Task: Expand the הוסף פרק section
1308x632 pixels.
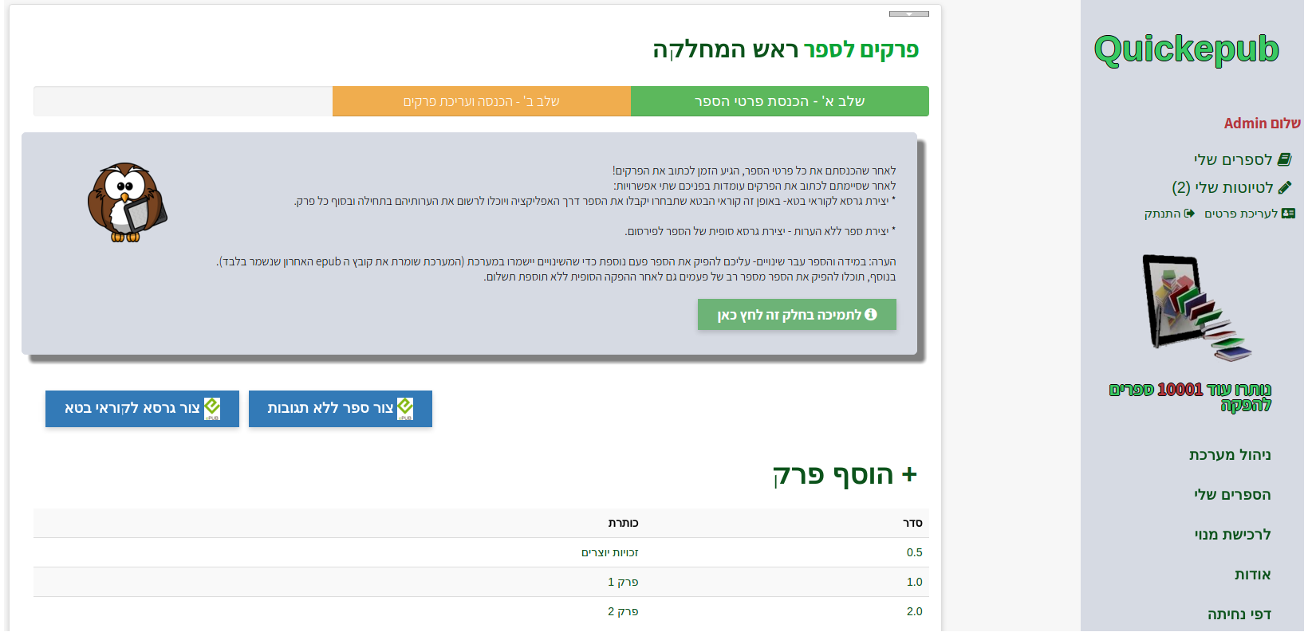Action: [x=845, y=475]
